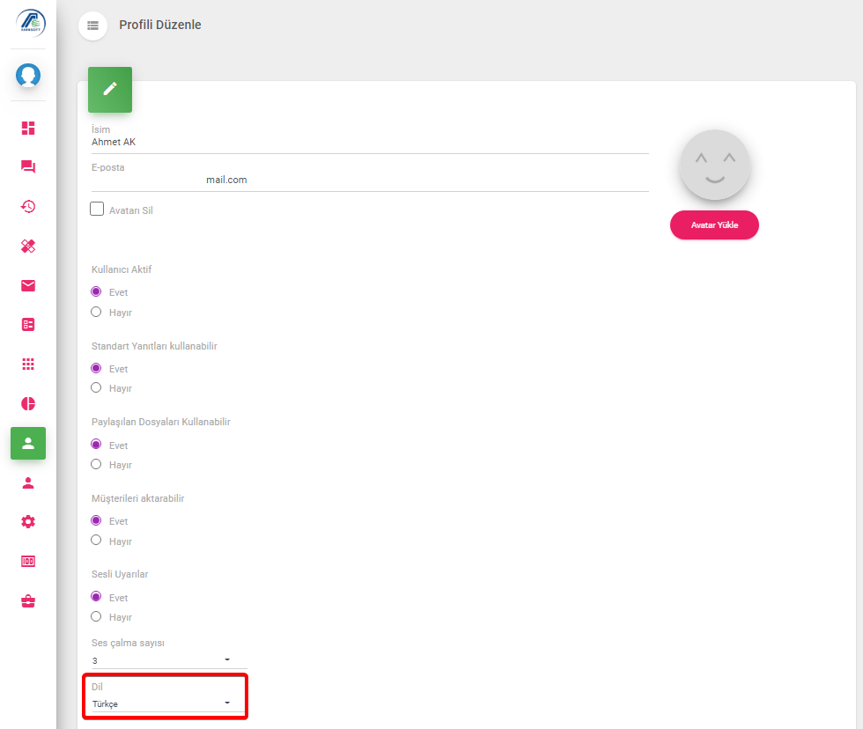Open the briefcase sidebar icon
The image size is (863, 729).
pos(28,600)
